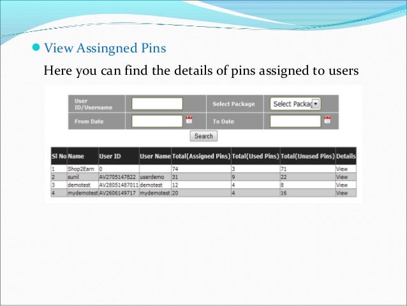This screenshot has height=306, width=407.
Task: Select user ID AV2606149717
Action: pos(117,193)
